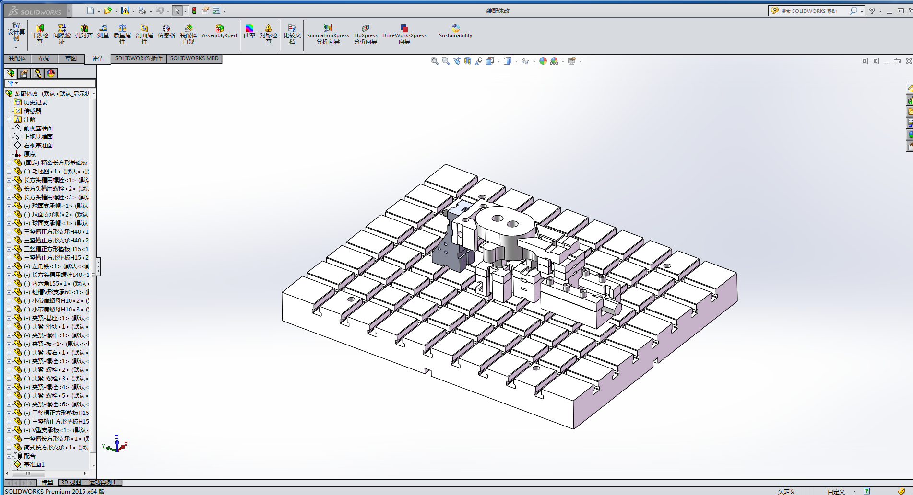The width and height of the screenshot is (913, 495).
Task: Activate the Section View icon
Action: (468, 61)
